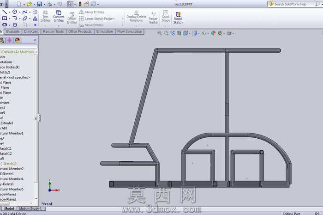Viewport: 323px width, 215px height.
Task: Click Trim Entities
Action: (x=45, y=16)
